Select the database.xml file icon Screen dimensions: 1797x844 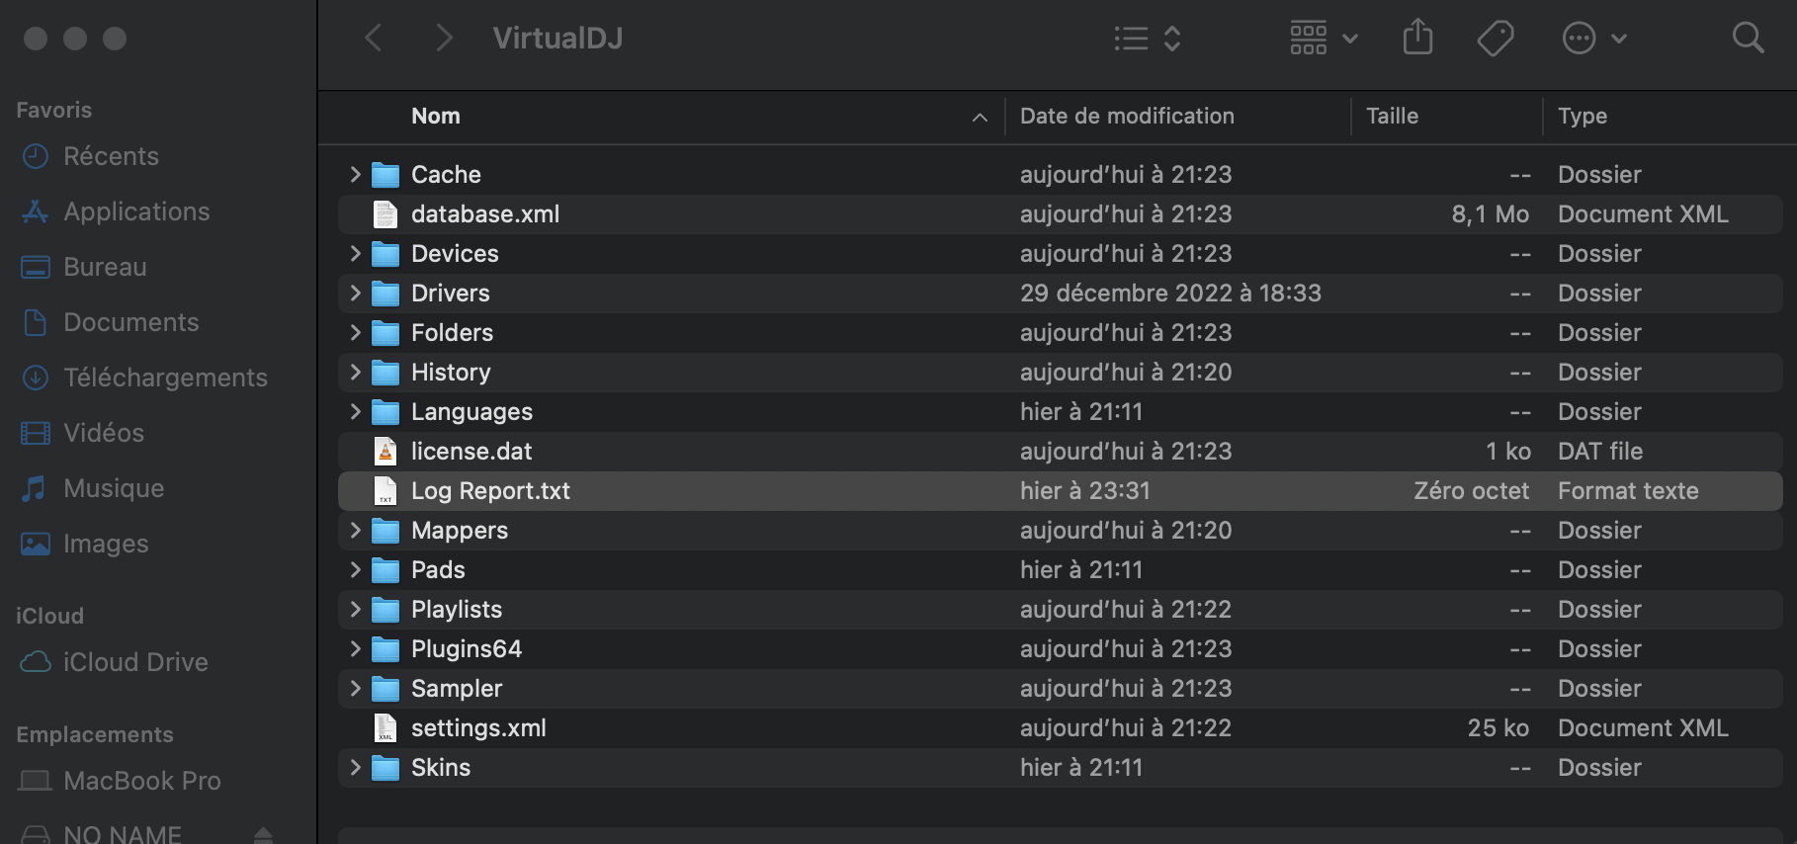385,213
